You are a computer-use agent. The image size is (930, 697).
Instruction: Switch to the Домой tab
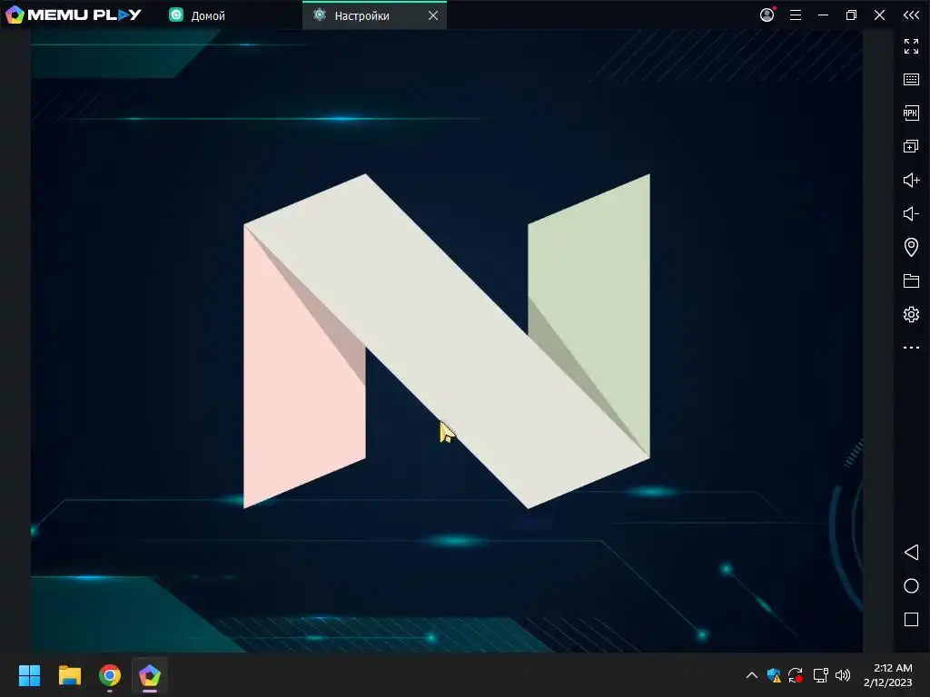pos(197,15)
